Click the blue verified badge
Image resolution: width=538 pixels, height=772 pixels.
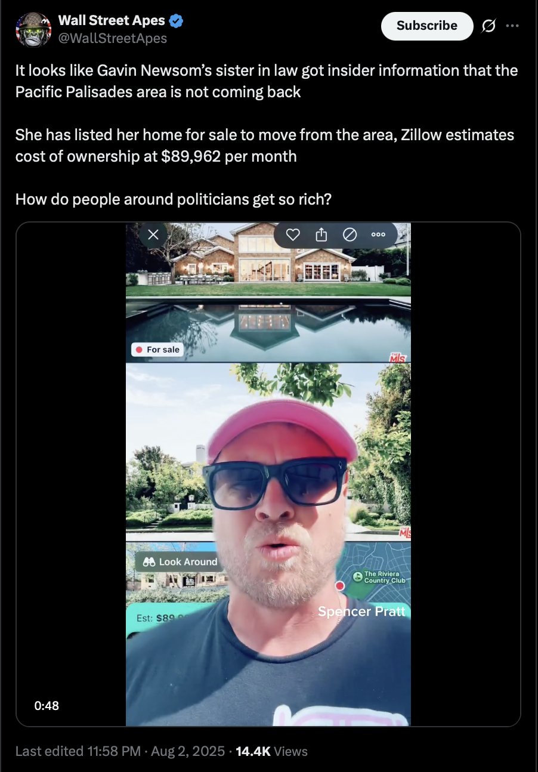pyautogui.click(x=176, y=21)
